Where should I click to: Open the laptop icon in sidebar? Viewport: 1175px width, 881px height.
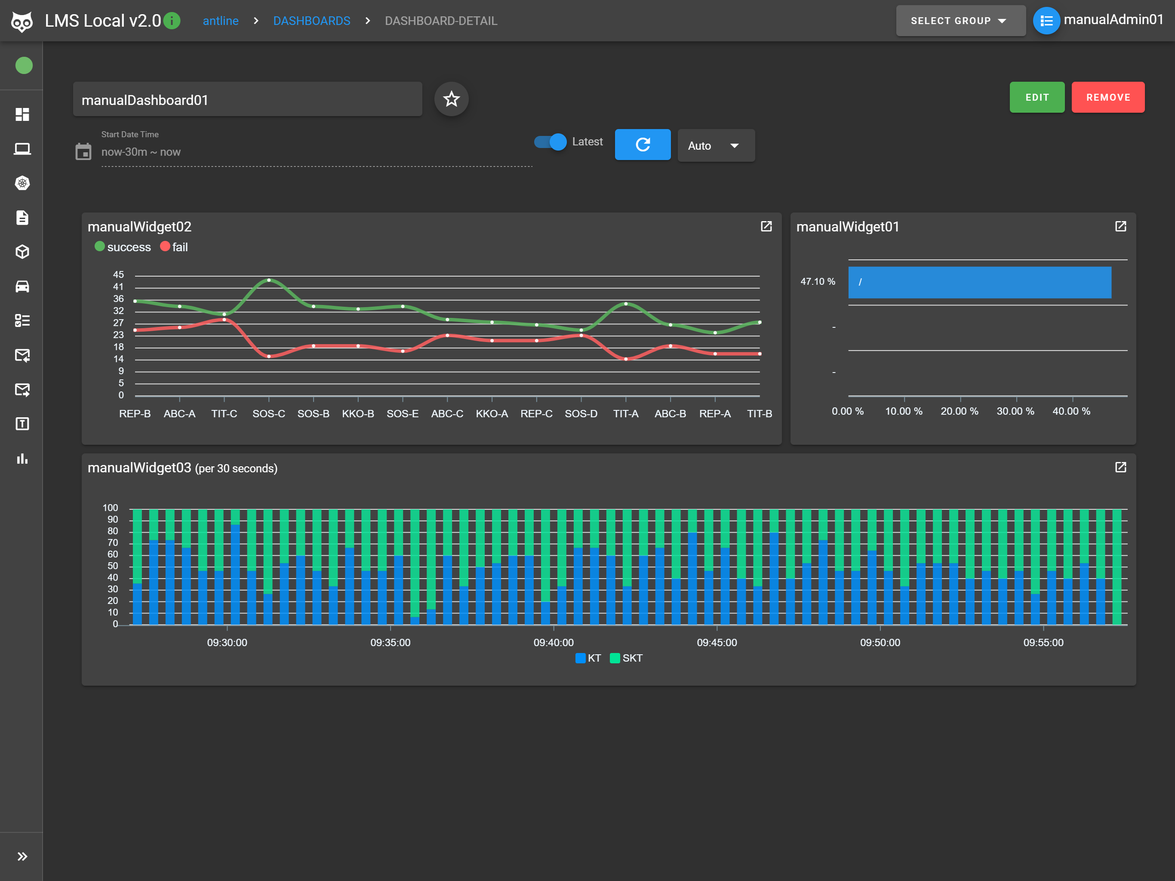point(22,149)
